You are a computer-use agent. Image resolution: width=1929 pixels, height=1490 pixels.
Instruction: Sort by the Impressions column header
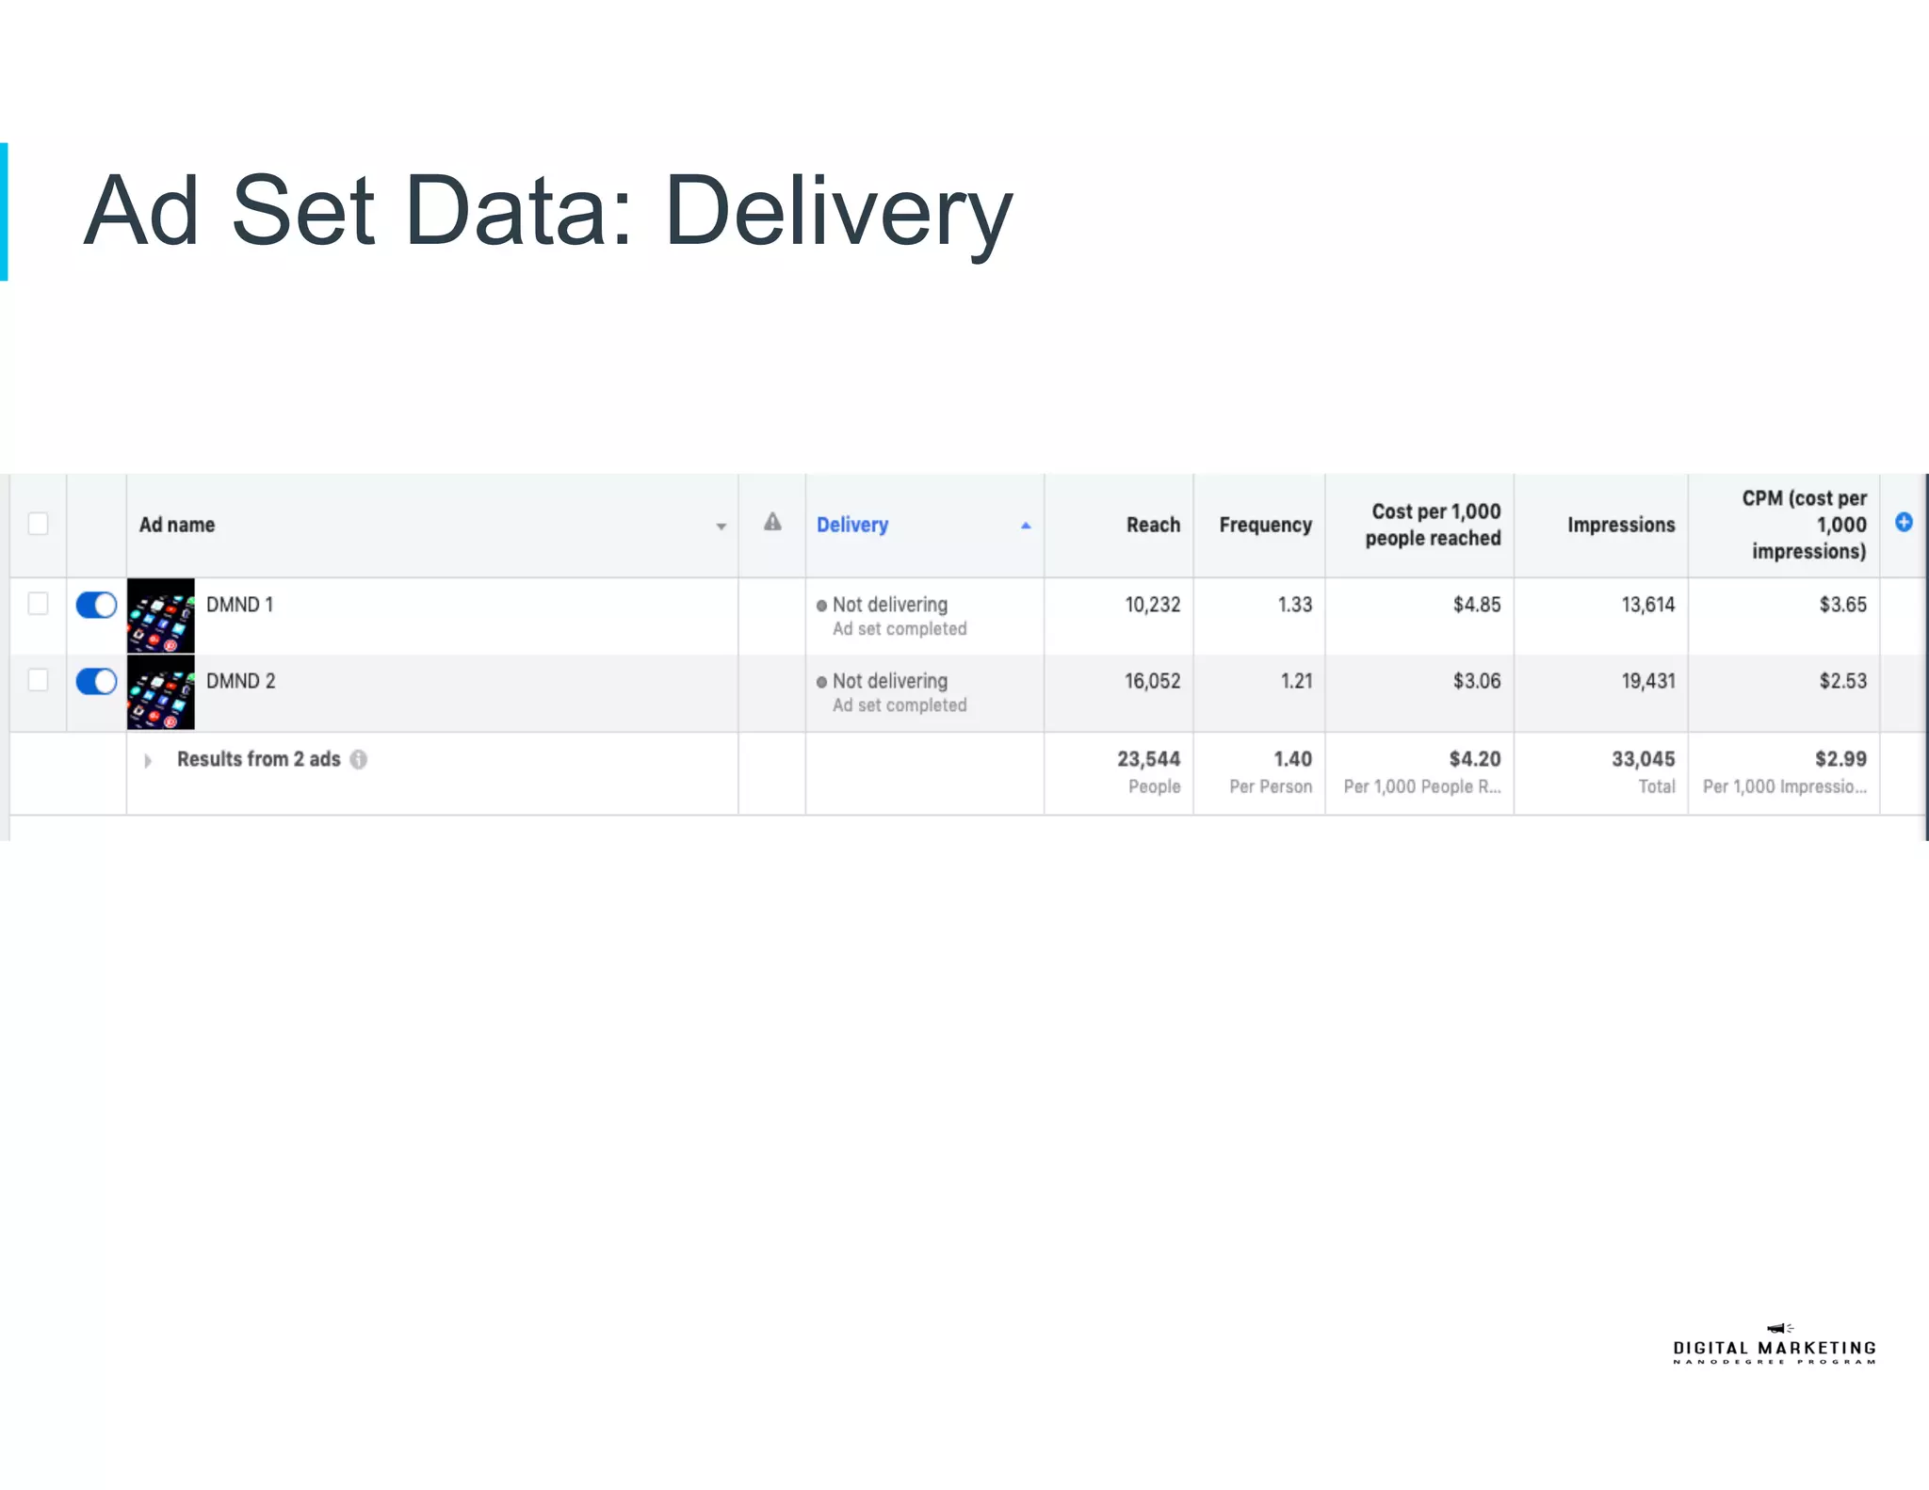click(1621, 525)
